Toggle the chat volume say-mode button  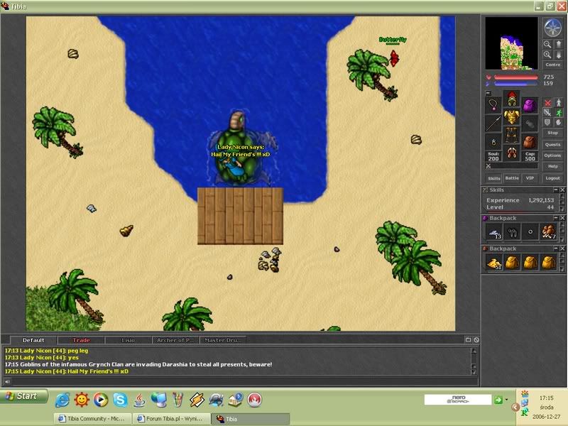[x=7, y=381]
